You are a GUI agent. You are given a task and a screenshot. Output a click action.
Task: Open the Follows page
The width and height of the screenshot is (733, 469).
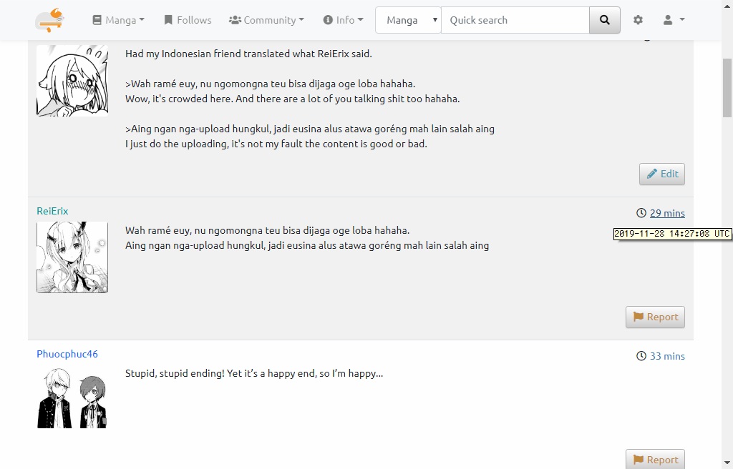pos(188,20)
